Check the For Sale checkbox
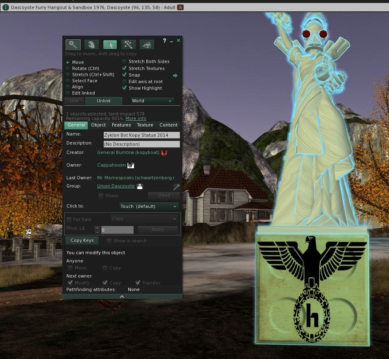The height and width of the screenshot is (359, 389). pos(69,219)
